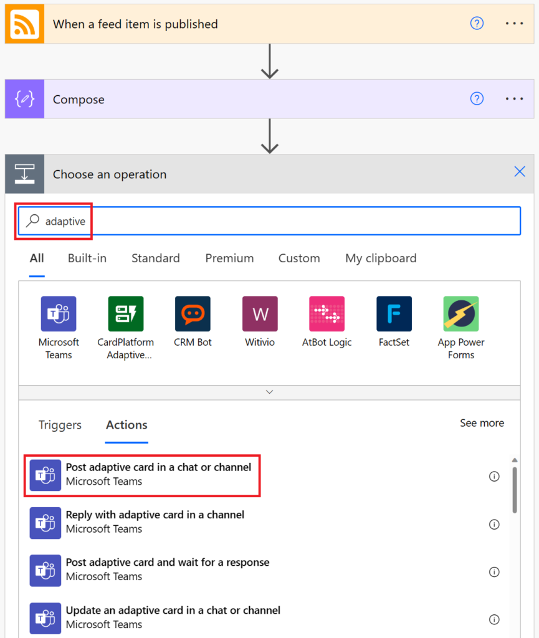Open the FactSet connector
This screenshot has width=539, height=638.
[x=394, y=313]
